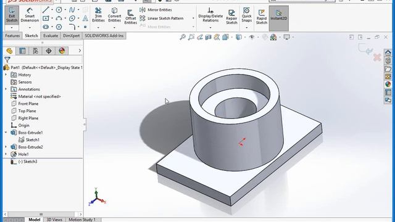Toggle Hide/Show Items eye icon
395x222 pixels.
click(251, 37)
